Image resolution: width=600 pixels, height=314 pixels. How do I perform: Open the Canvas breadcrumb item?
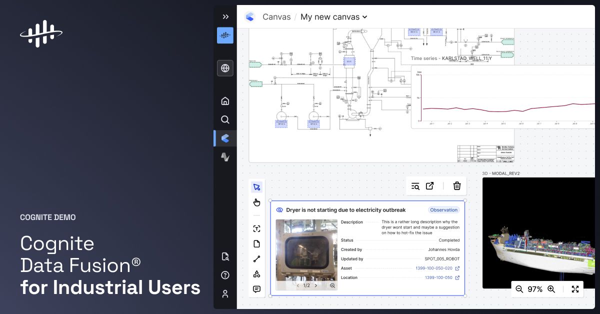276,16
